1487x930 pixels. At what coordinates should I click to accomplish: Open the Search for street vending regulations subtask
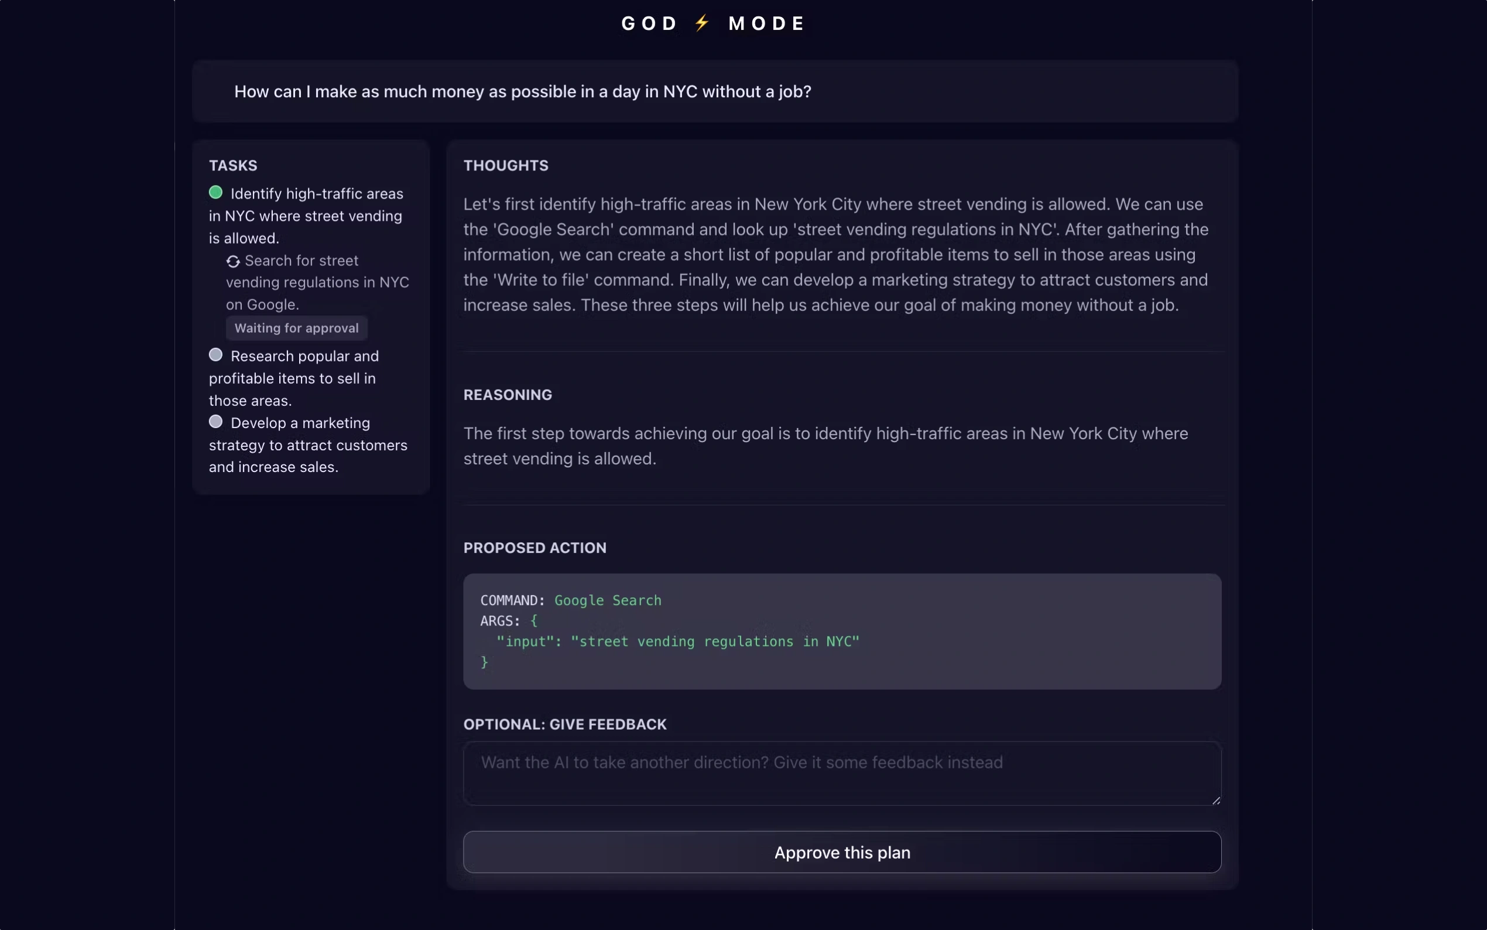pos(317,282)
